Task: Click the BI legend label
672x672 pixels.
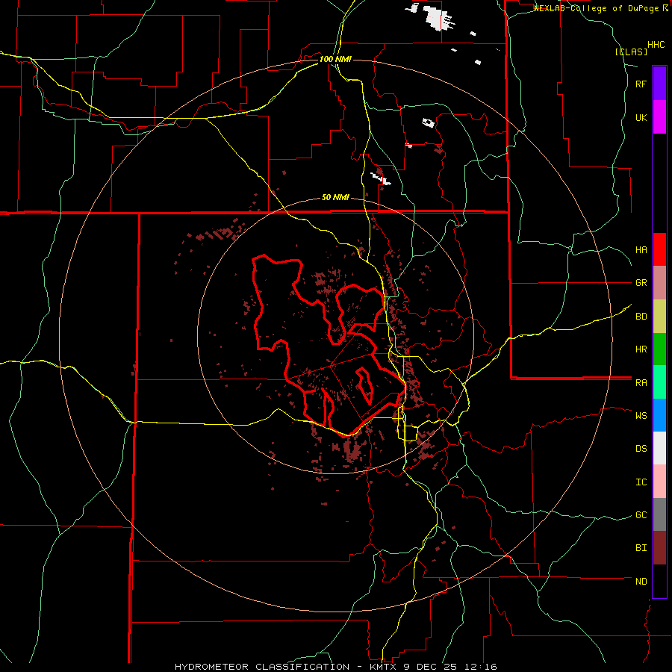Action: (641, 548)
